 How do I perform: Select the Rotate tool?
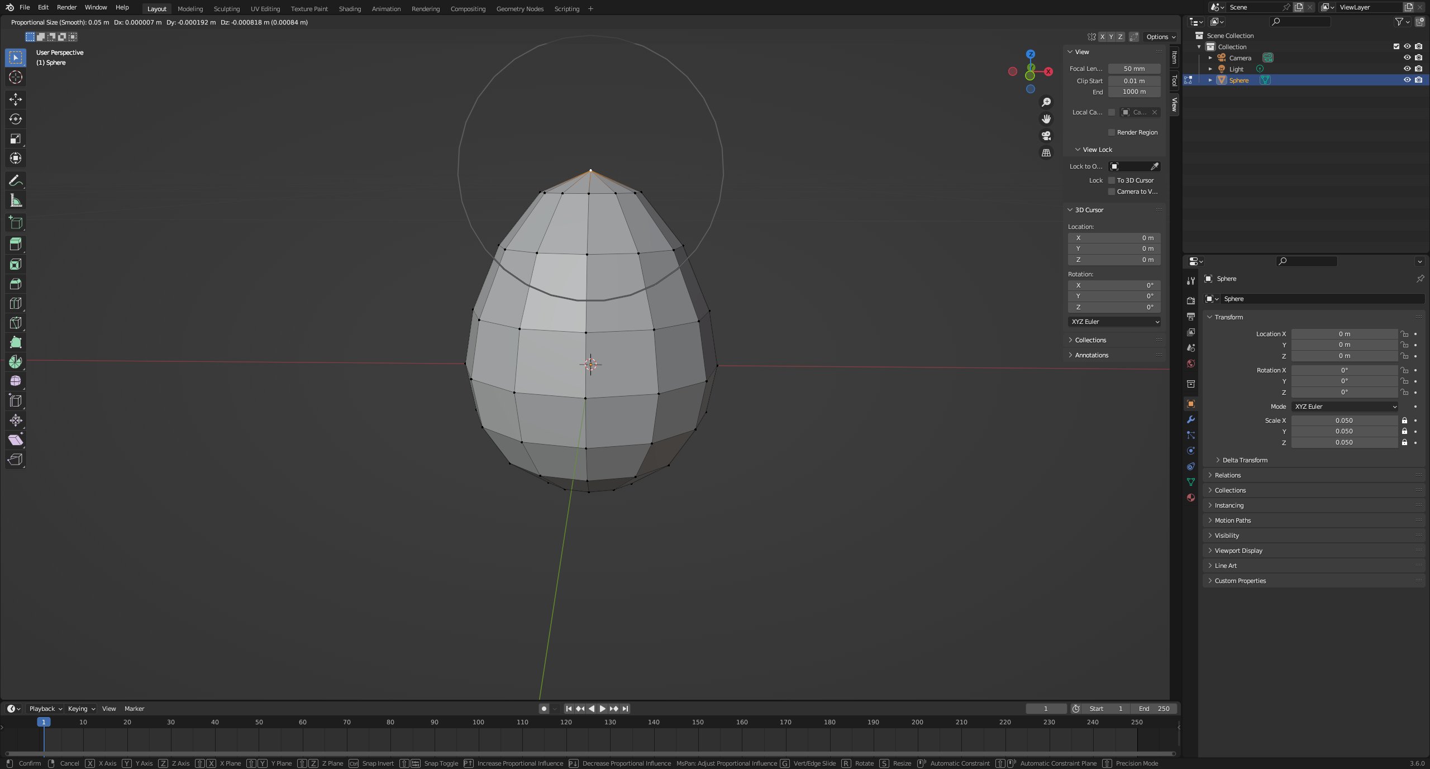(16, 119)
